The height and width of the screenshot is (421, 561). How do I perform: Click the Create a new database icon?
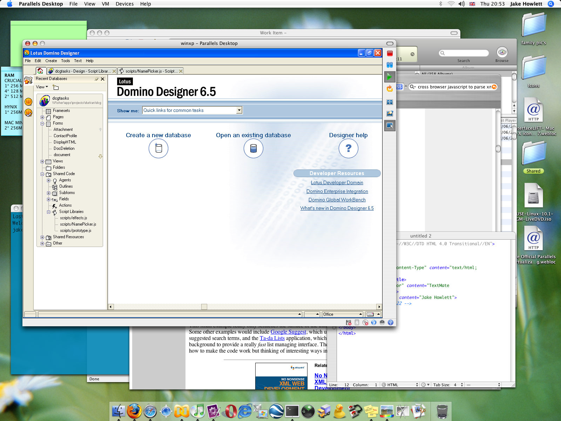158,148
